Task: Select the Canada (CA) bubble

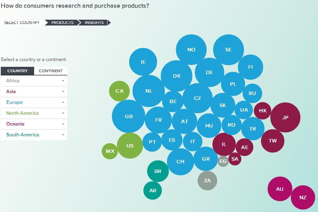Action: point(119,91)
